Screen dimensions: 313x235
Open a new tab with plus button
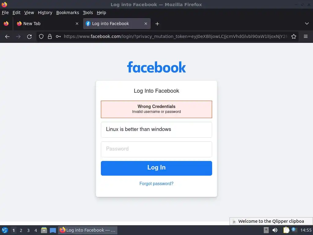pyautogui.click(x=157, y=24)
